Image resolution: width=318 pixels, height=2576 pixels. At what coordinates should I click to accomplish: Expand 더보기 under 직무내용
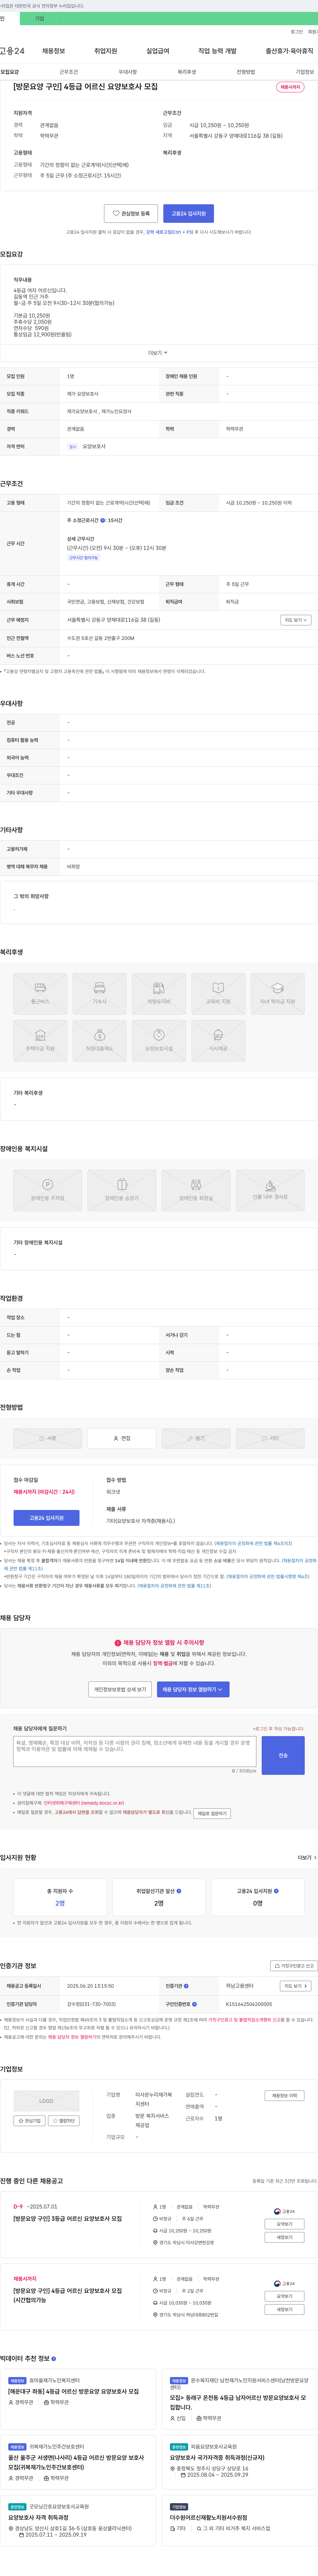click(158, 353)
